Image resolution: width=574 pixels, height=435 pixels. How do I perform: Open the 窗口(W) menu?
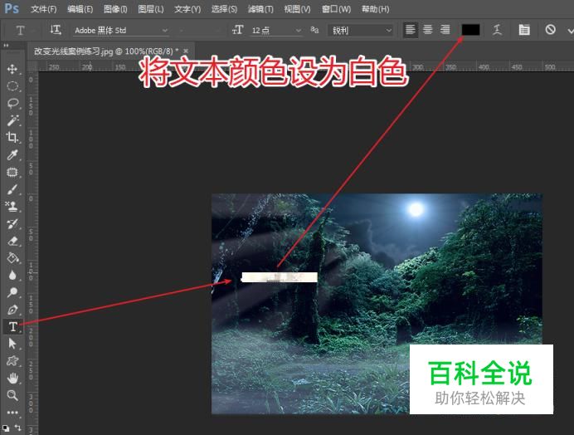[x=336, y=9]
